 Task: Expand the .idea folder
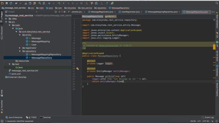(6, 19)
